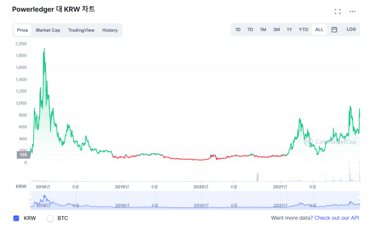
Task: Click the 2019년 x-axis label
Action: [122, 187]
